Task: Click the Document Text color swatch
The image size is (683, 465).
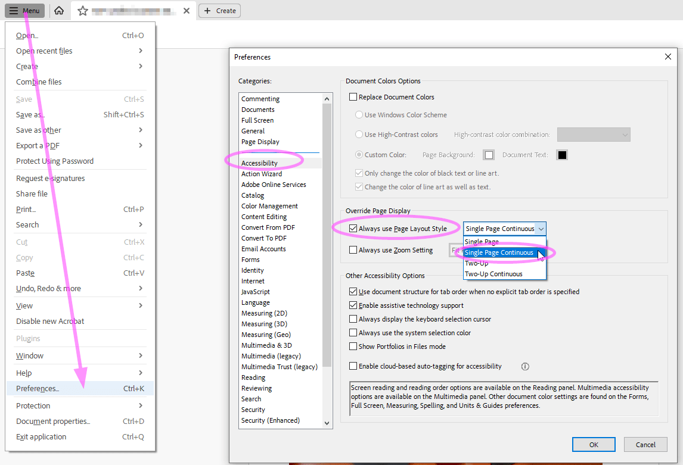Action: pyautogui.click(x=561, y=154)
